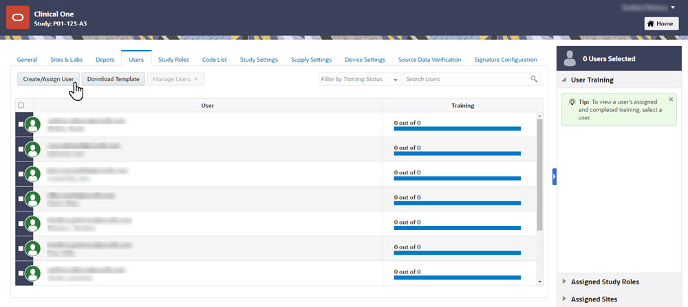The height and width of the screenshot is (307, 688).
Task: Click the scroll up arrow of the user list
Action: [539, 115]
